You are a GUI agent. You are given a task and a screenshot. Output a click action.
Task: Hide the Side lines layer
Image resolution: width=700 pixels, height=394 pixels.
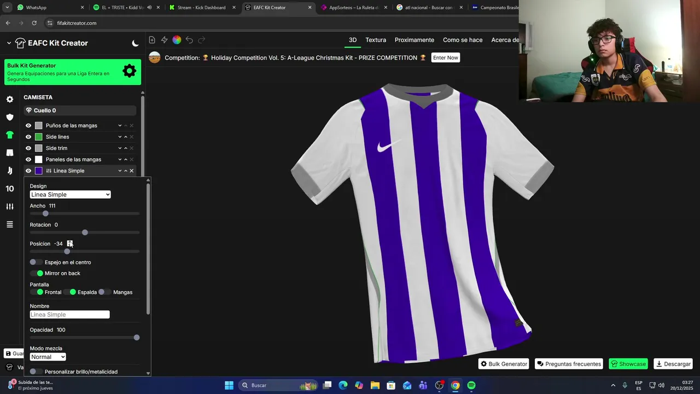28,137
